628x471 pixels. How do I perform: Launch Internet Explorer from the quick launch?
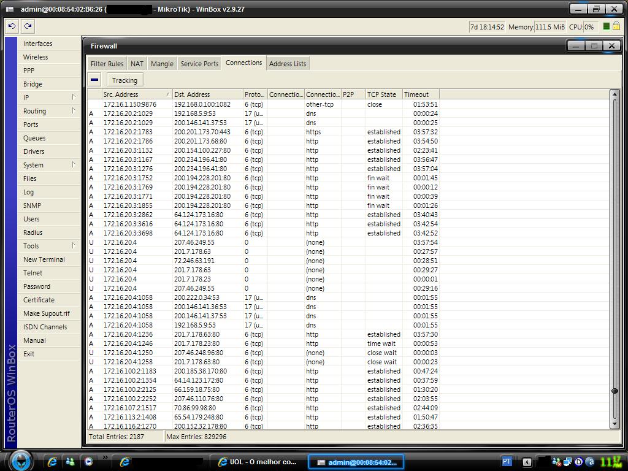[52, 462]
